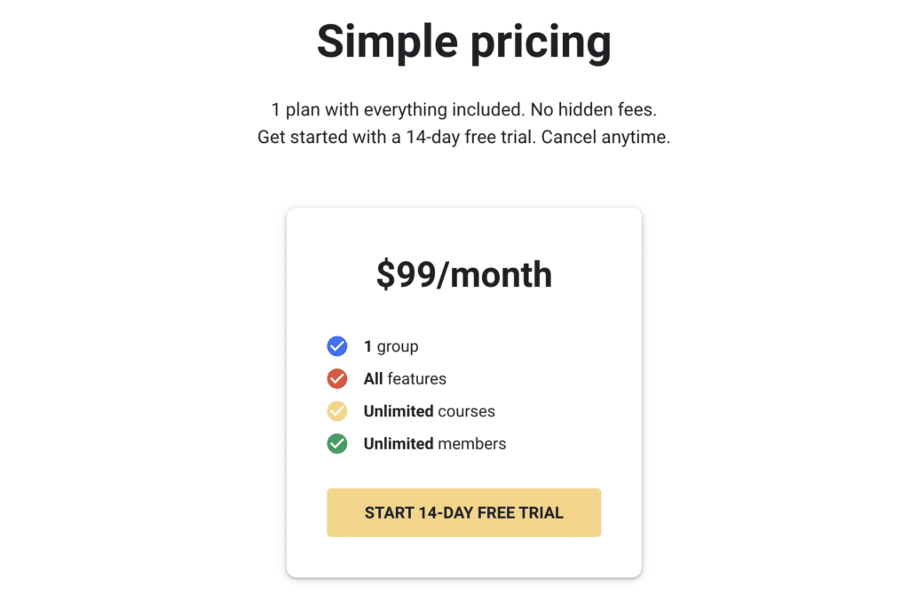Click 'Cancel anytime.' in the subtitle
Viewport: 909px width, 602px height.
click(605, 138)
